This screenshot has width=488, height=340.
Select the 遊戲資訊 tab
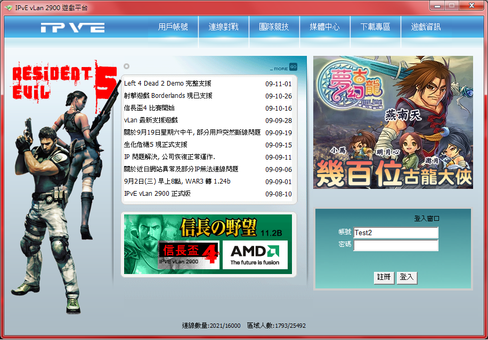426,27
